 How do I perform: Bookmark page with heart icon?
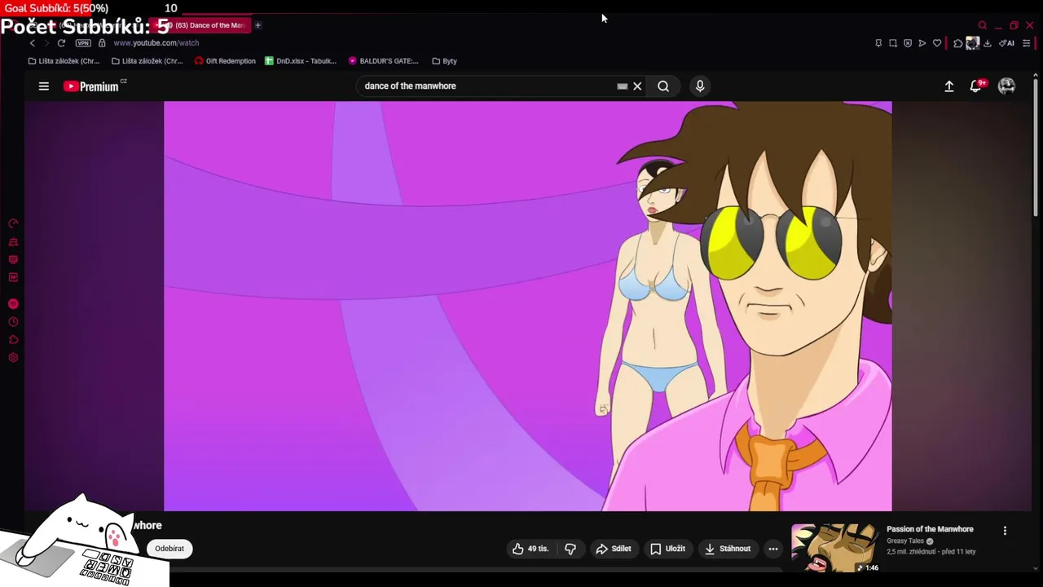[937, 43]
